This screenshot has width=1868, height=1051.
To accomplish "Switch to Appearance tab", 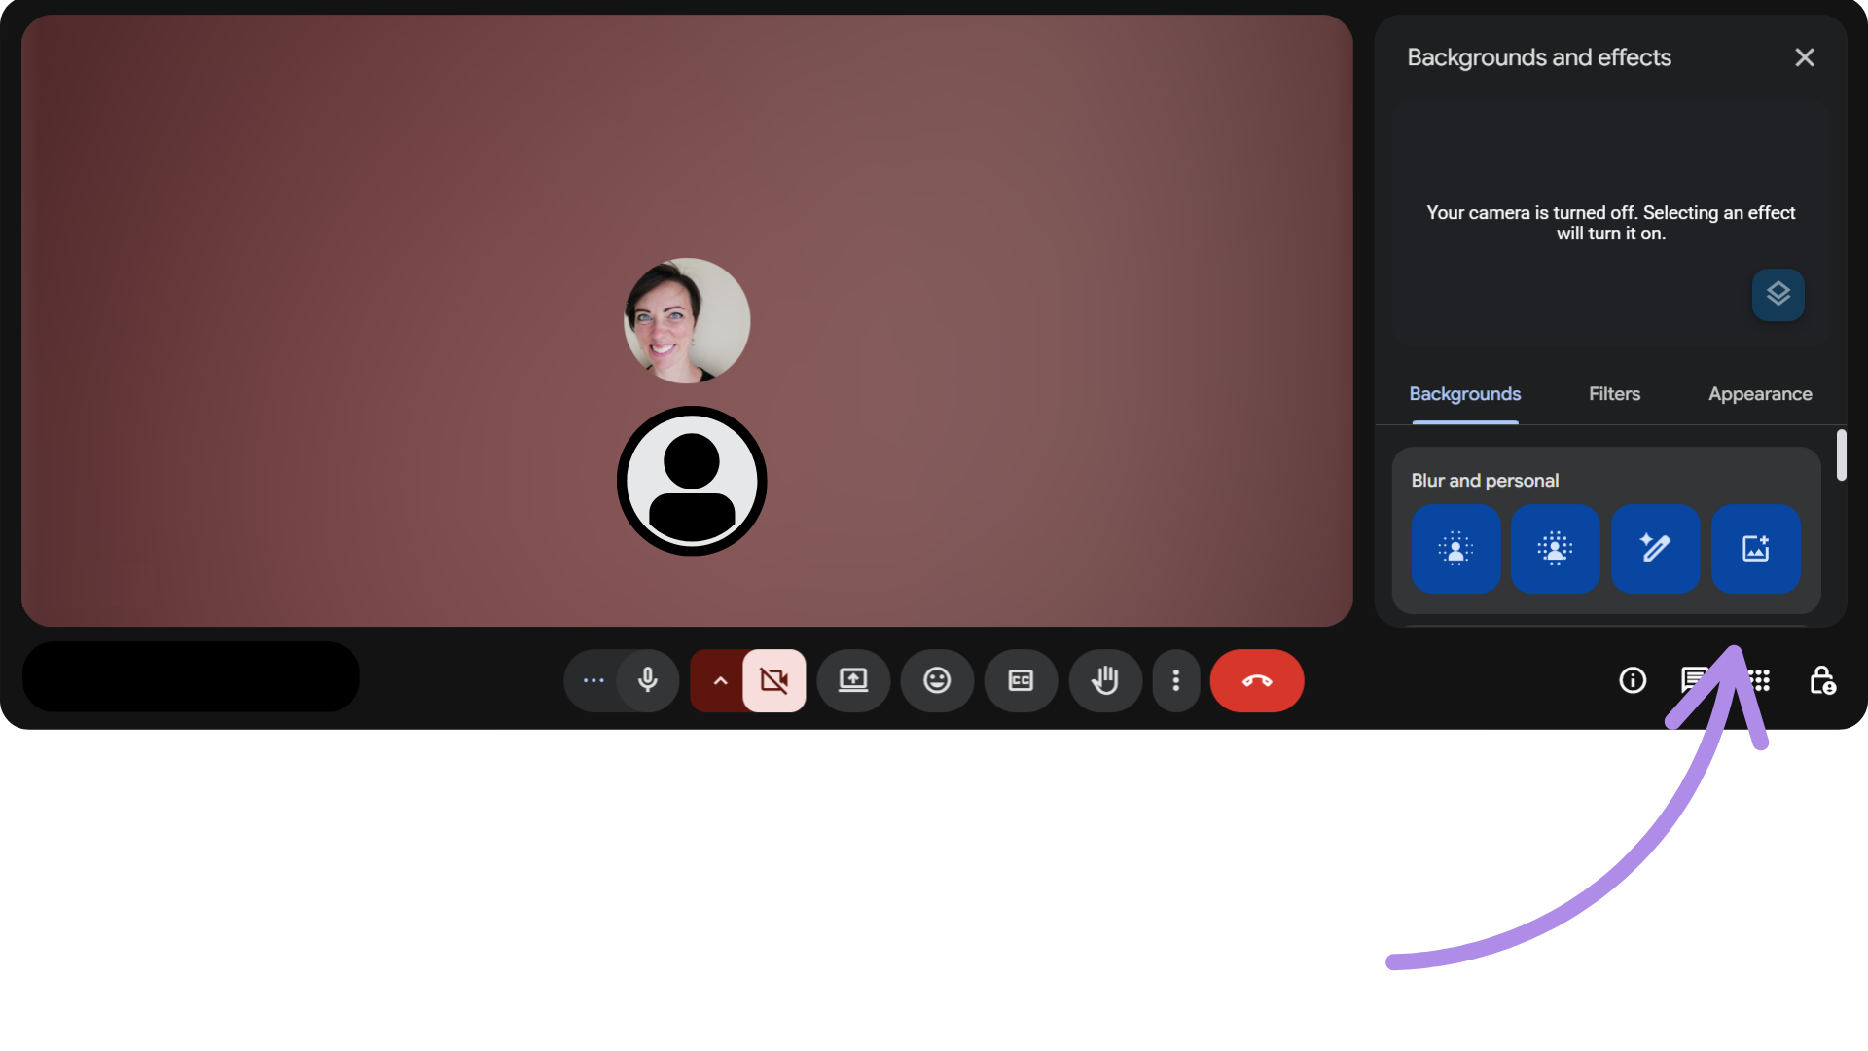I will [1760, 394].
